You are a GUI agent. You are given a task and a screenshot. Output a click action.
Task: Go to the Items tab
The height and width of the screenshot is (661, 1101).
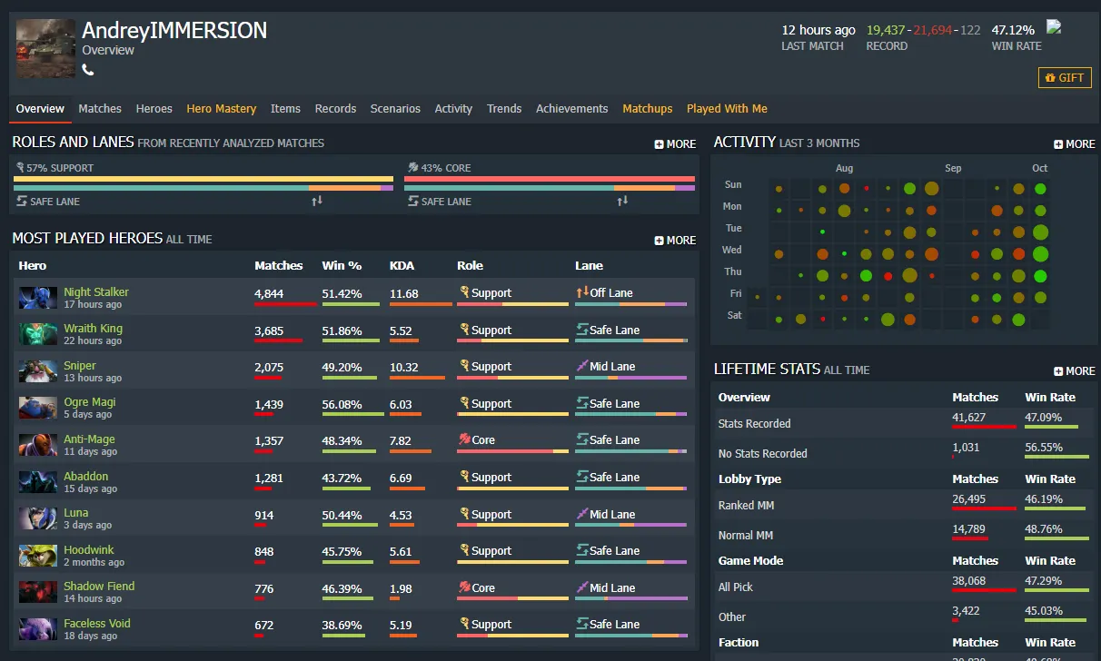tap(285, 108)
